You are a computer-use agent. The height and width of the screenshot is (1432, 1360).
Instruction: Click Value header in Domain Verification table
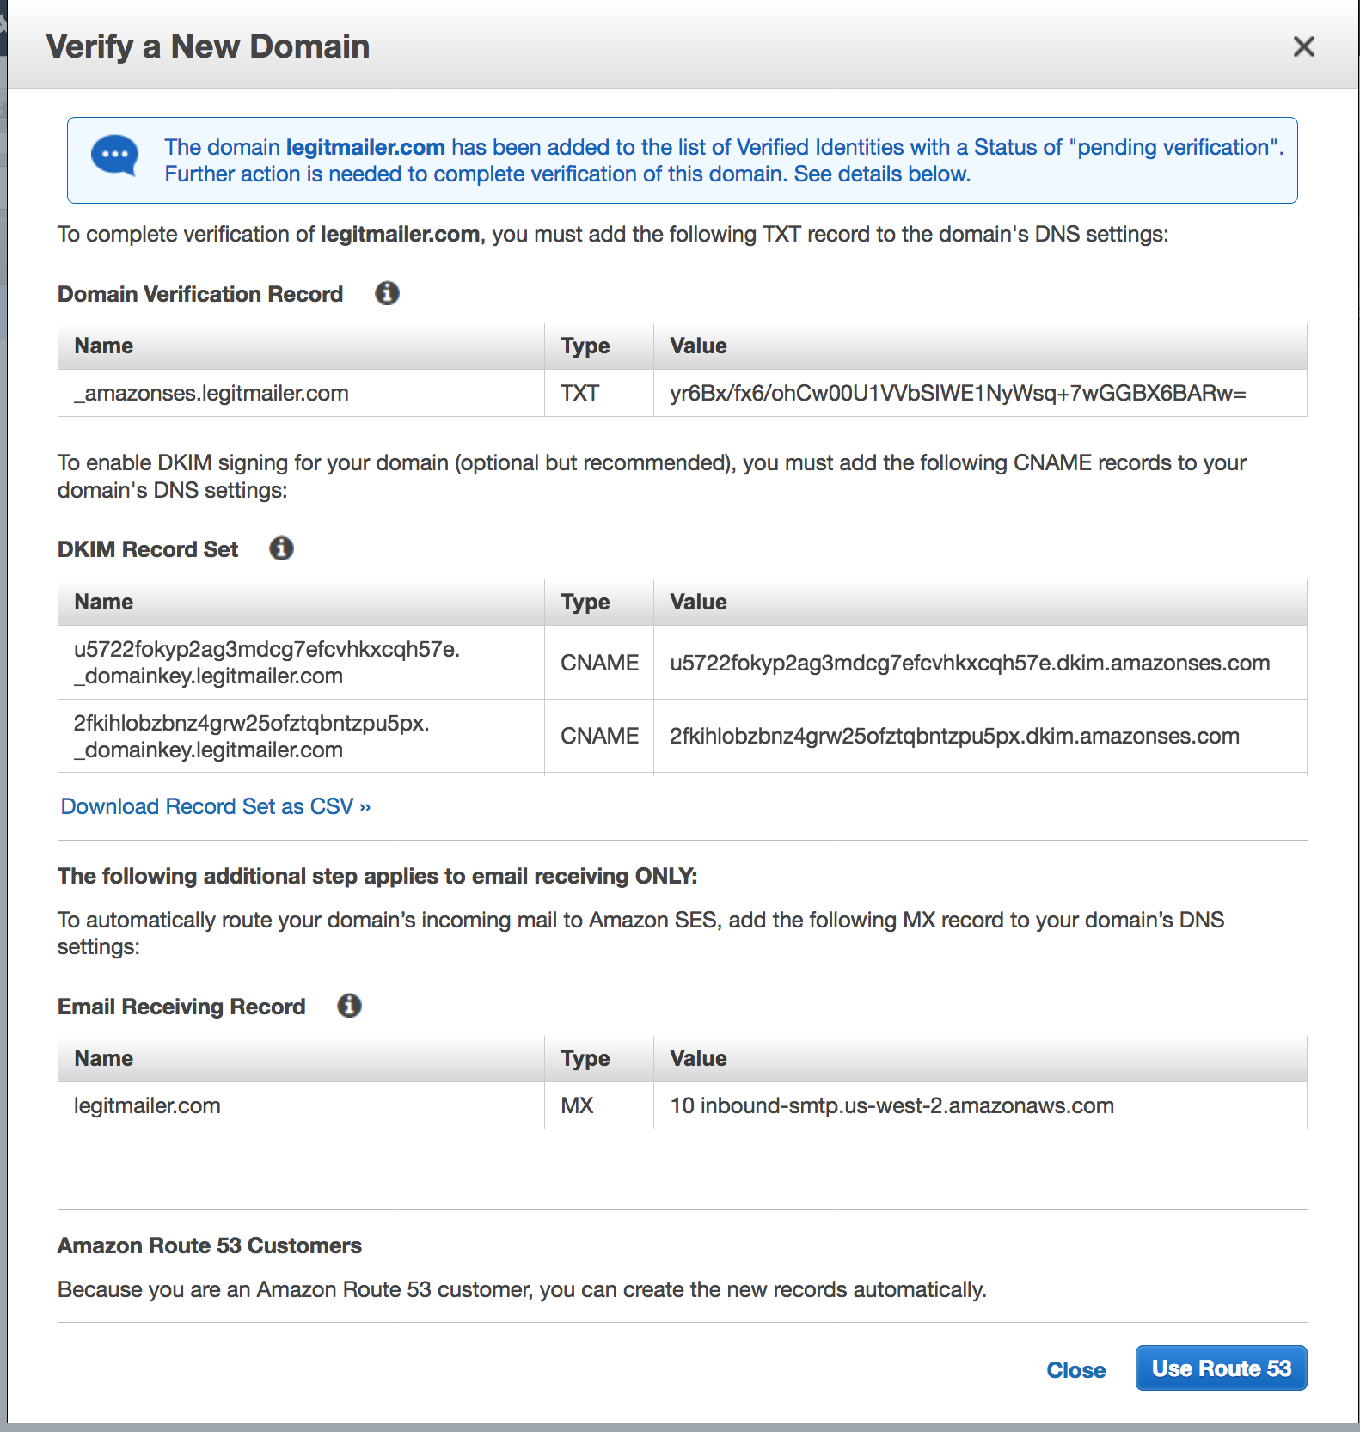(698, 346)
